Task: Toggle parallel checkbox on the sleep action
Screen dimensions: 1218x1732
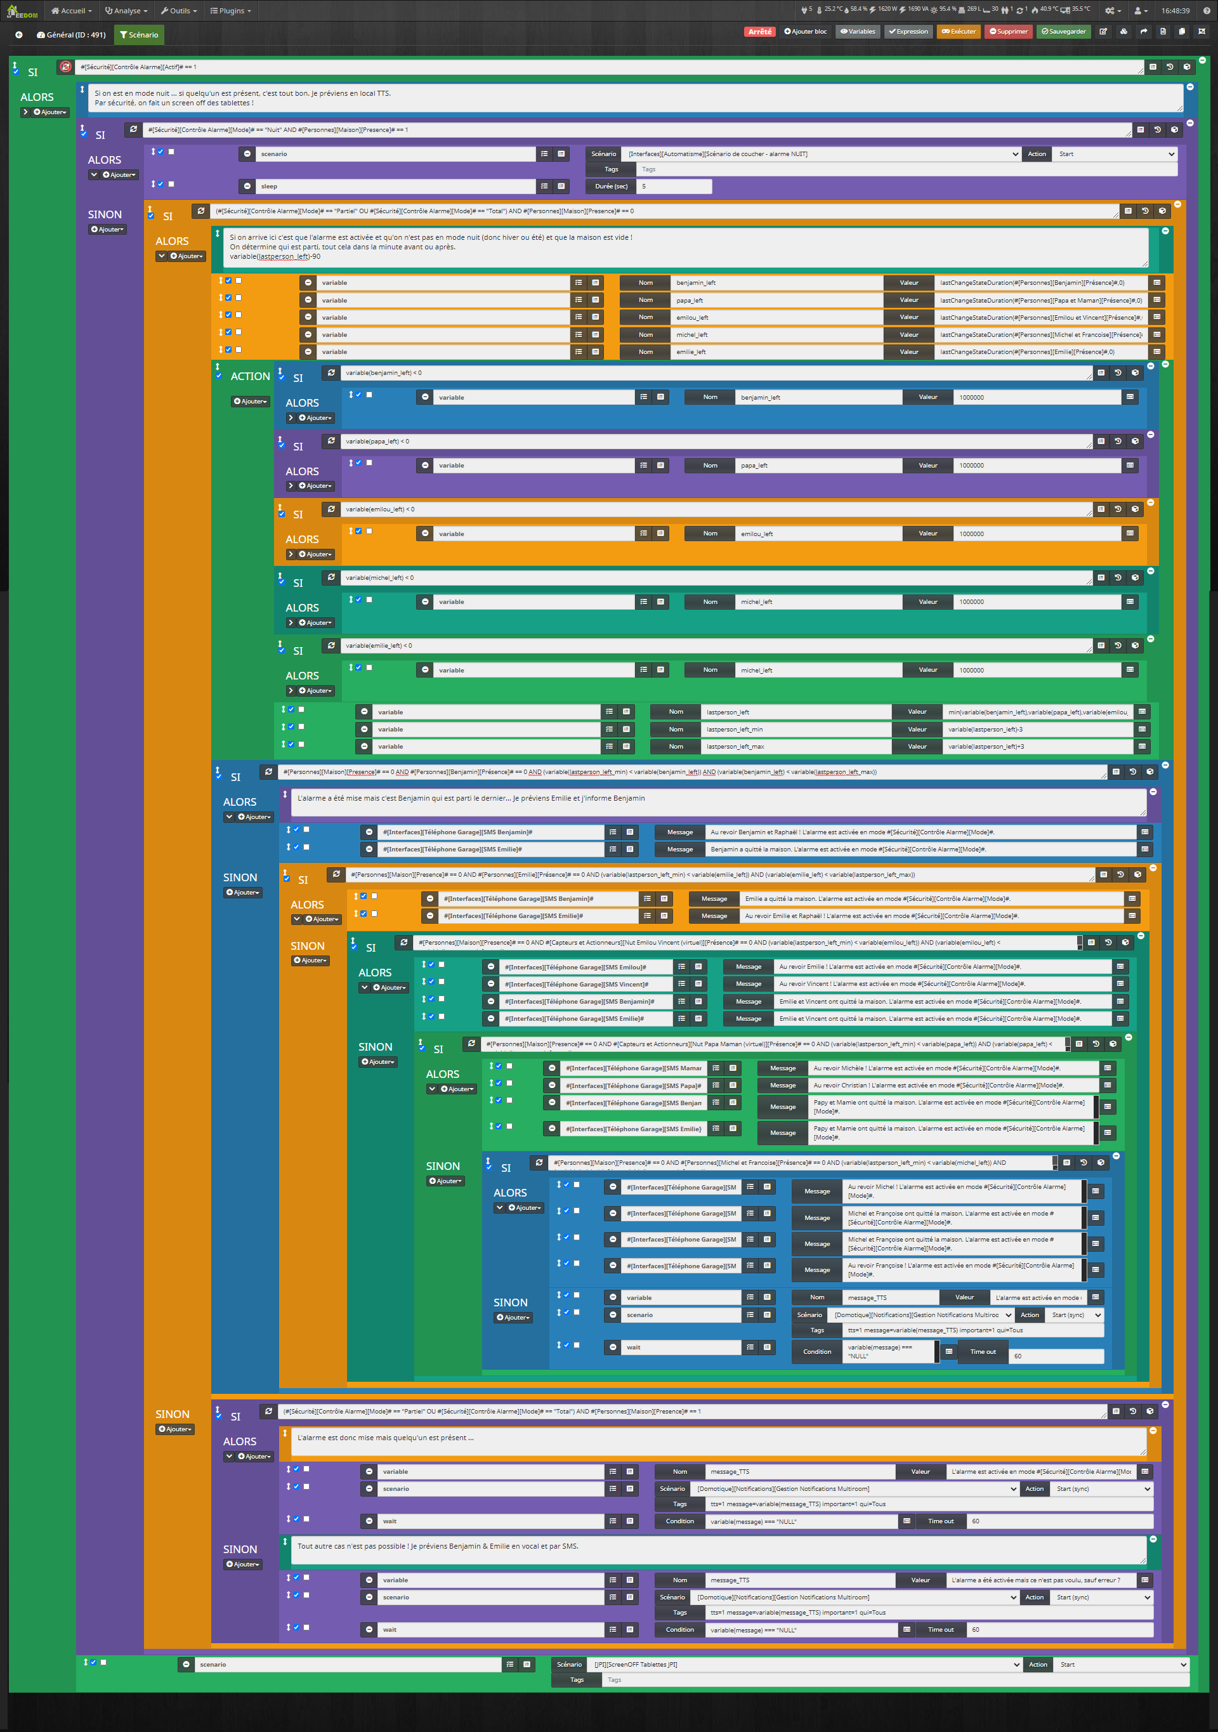Action: coord(171,184)
